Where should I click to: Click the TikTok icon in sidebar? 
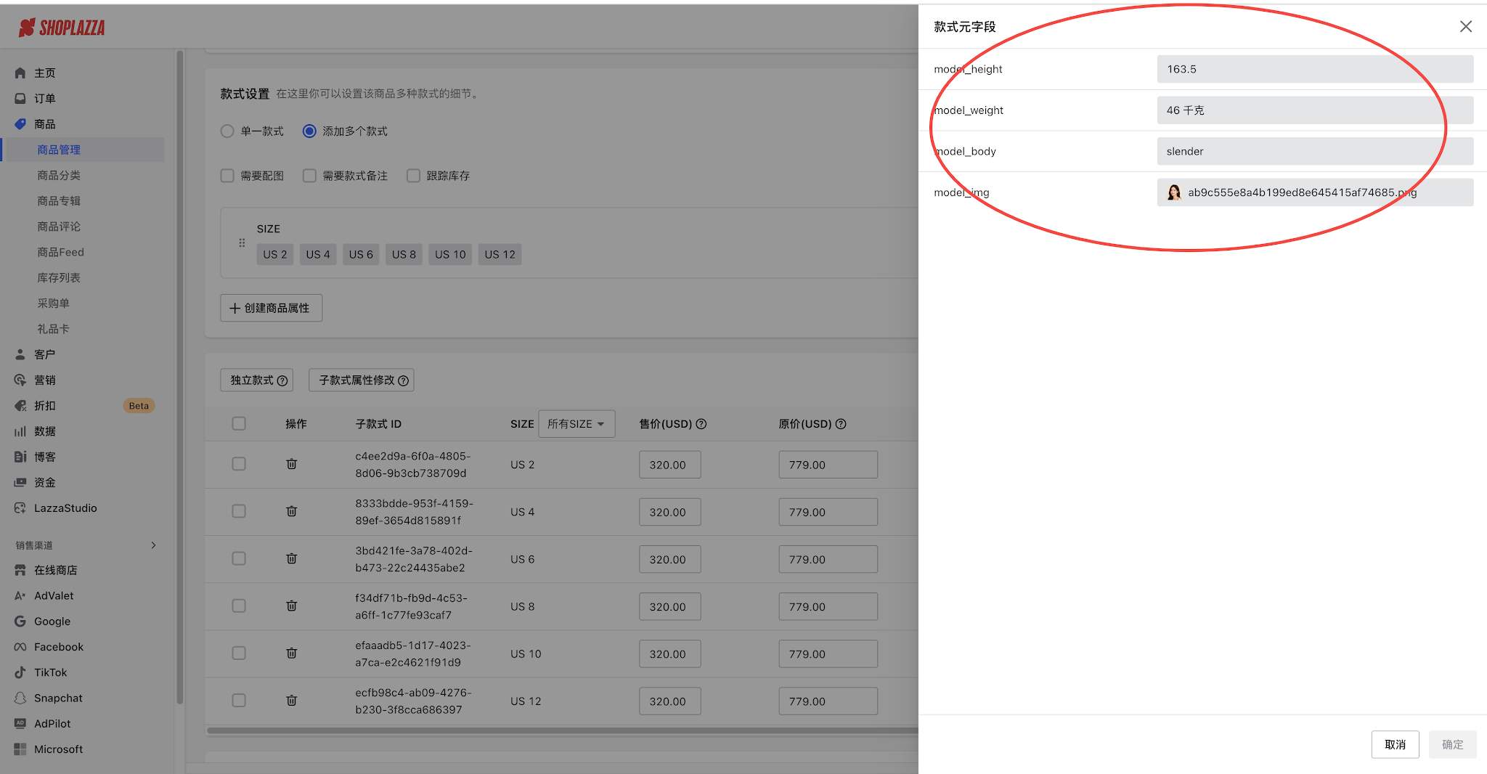[20, 672]
